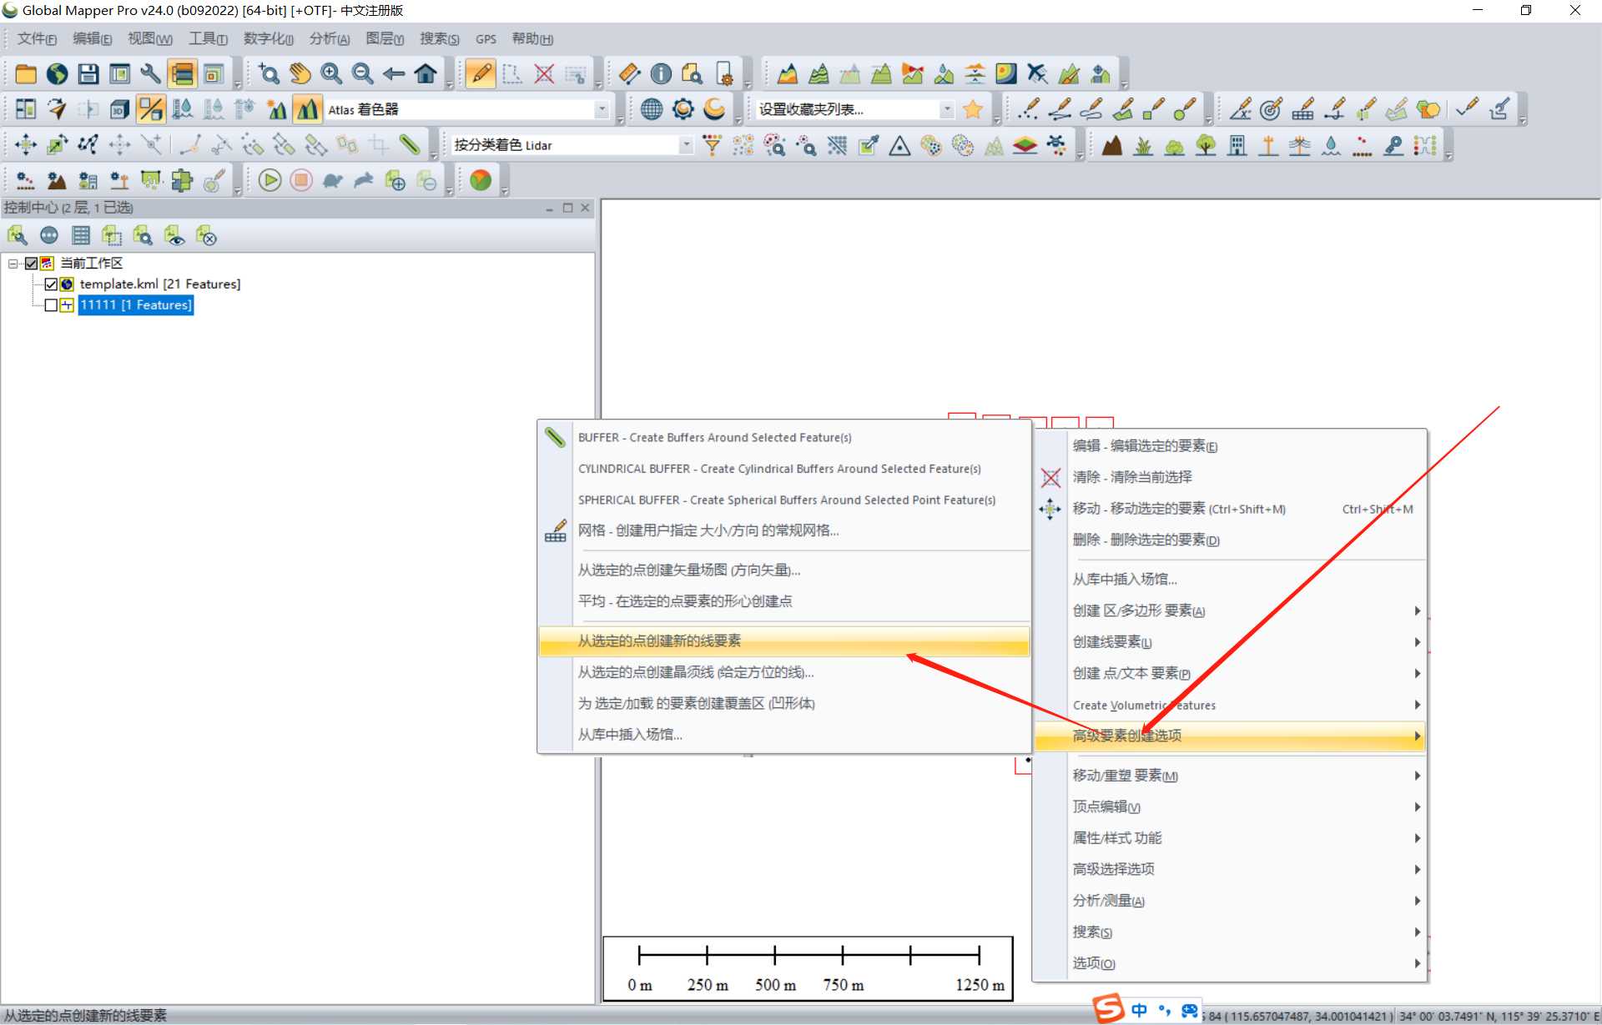Viewport: 1602px width, 1025px height.
Task: Select the 11111 [1 Features] layer
Action: (136, 305)
